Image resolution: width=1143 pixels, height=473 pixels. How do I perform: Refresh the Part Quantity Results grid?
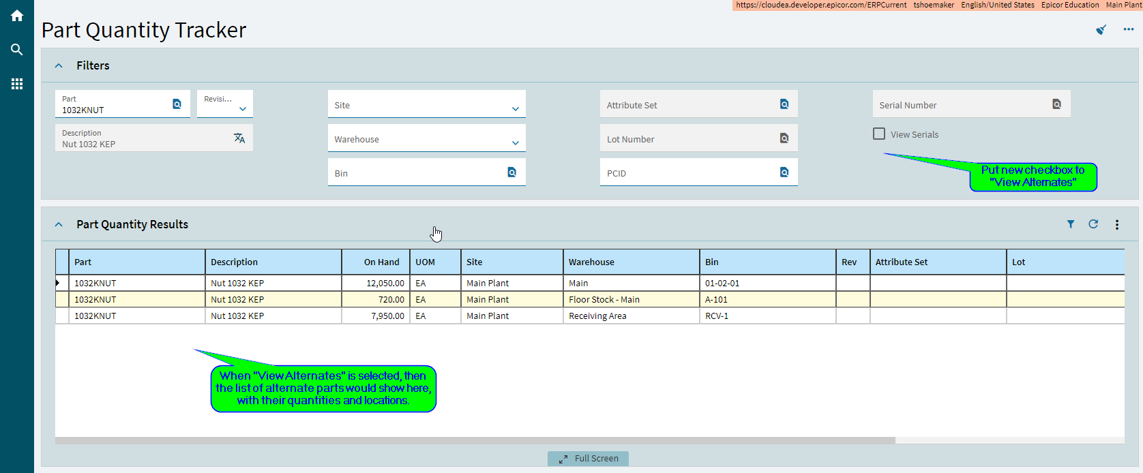(x=1093, y=224)
